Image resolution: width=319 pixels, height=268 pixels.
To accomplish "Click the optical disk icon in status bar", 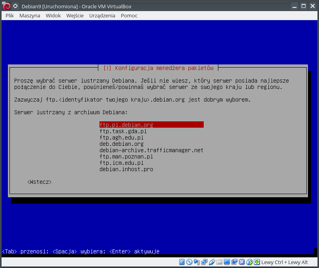I will [x=189, y=262].
